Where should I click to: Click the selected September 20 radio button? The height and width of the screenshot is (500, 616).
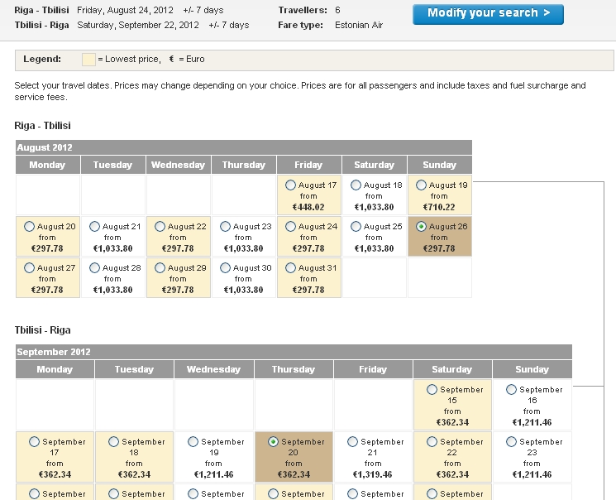(x=273, y=442)
